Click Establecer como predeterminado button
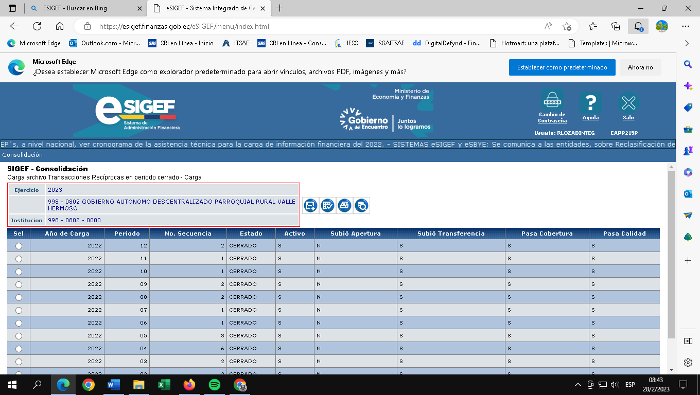Image resolution: width=700 pixels, height=395 pixels. click(x=562, y=67)
